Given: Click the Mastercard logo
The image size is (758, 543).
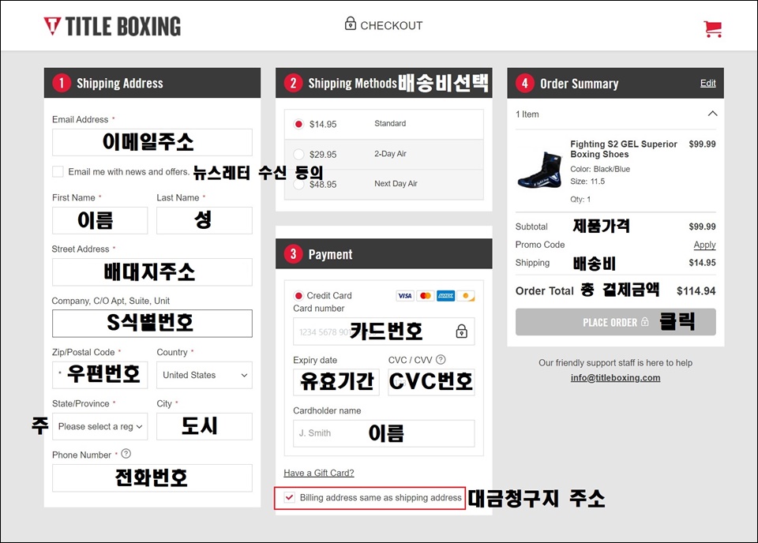Looking at the screenshot, I should 426,296.
